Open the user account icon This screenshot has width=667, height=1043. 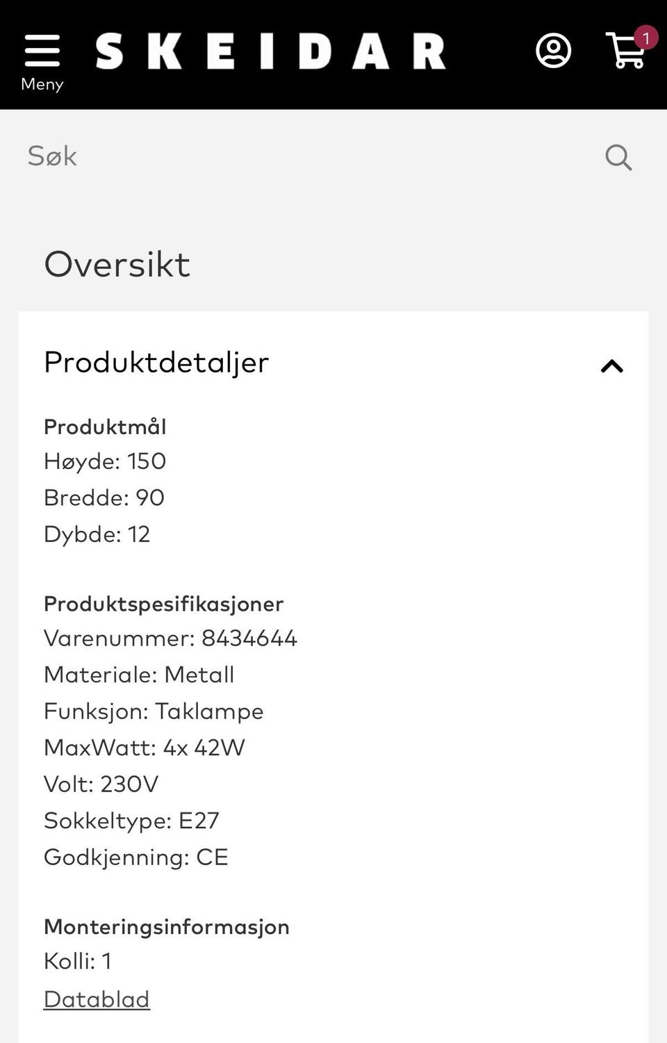553,51
